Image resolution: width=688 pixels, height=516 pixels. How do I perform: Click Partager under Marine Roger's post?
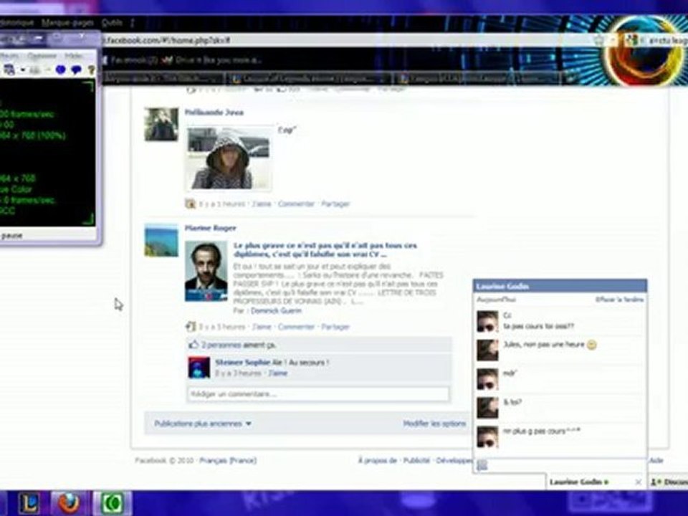pyautogui.click(x=335, y=327)
